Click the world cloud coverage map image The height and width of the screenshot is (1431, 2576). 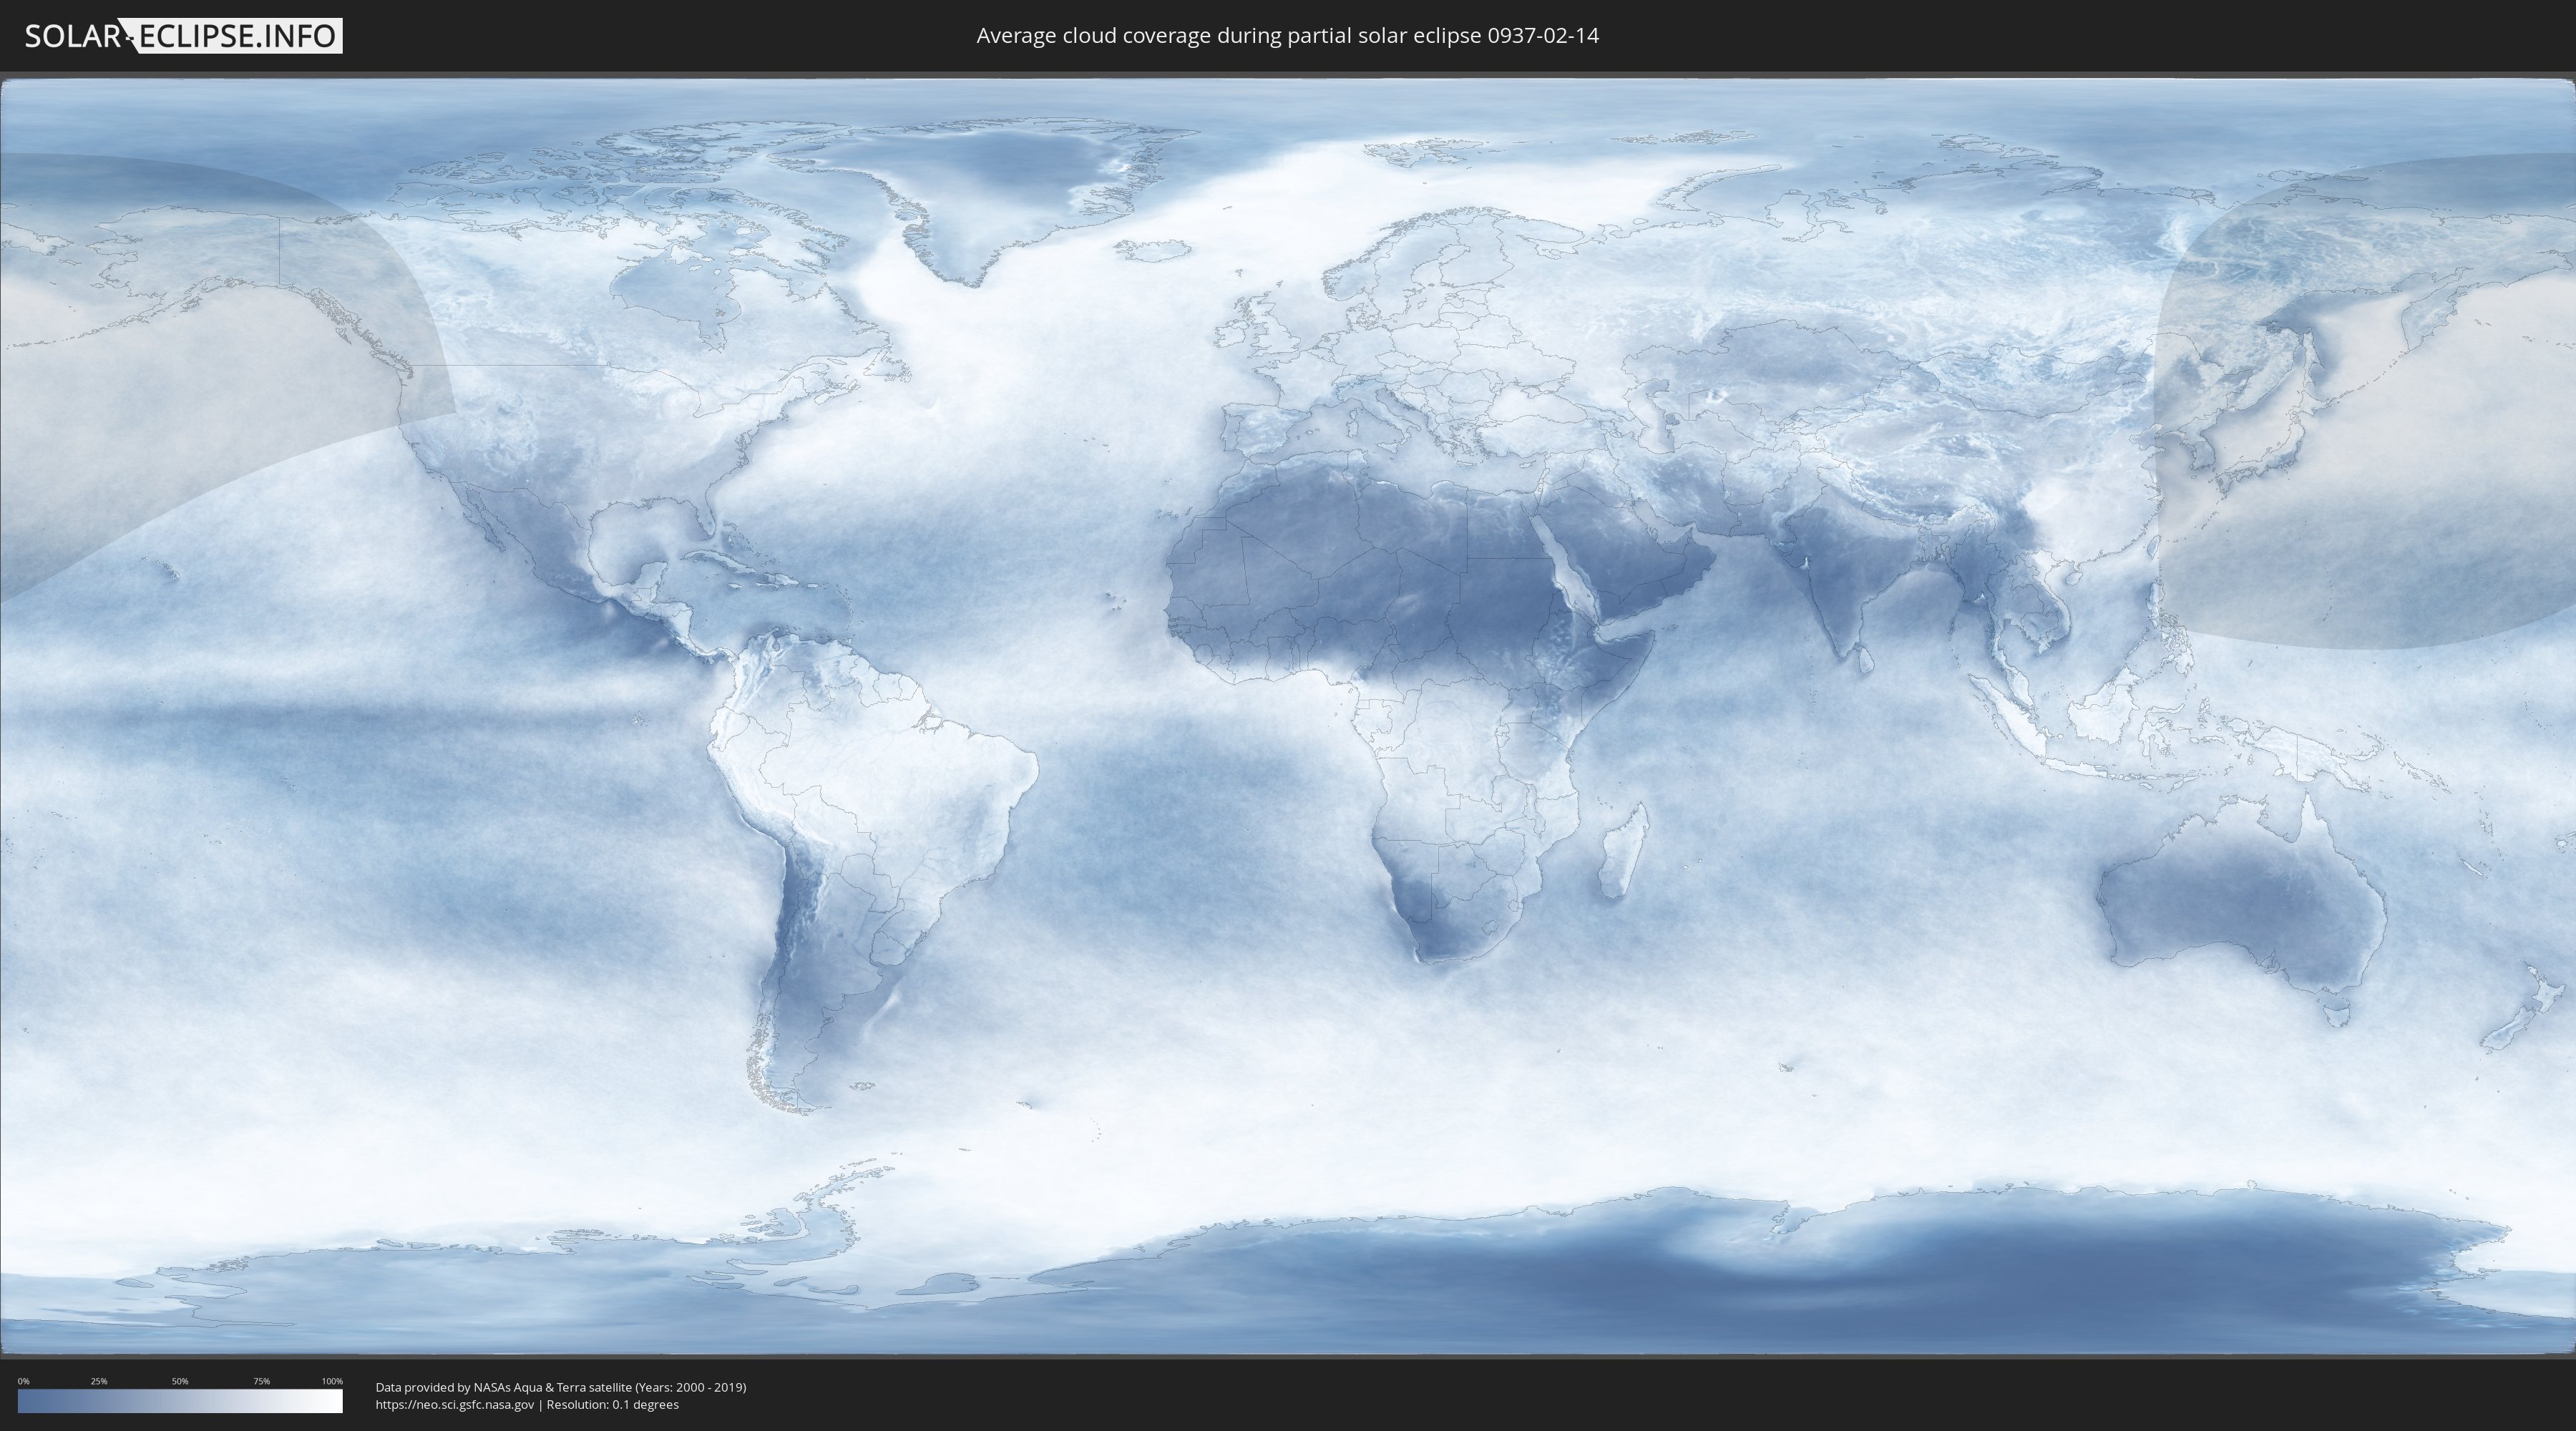pyautogui.click(x=1288, y=716)
